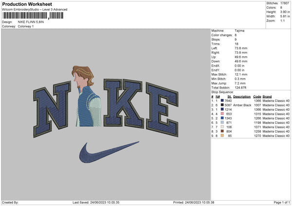Click the navy swatch in stop 1

point(222,101)
